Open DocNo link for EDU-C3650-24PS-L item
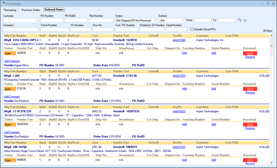Image resolution: width=277 pixels, height=168 pixels. (179, 40)
